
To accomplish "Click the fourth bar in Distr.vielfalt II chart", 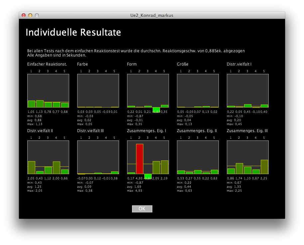I will (x=57, y=167).
